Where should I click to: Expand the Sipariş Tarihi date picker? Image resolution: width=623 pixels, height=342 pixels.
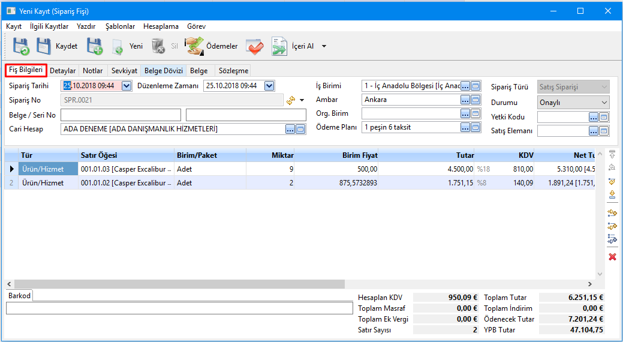tap(127, 86)
